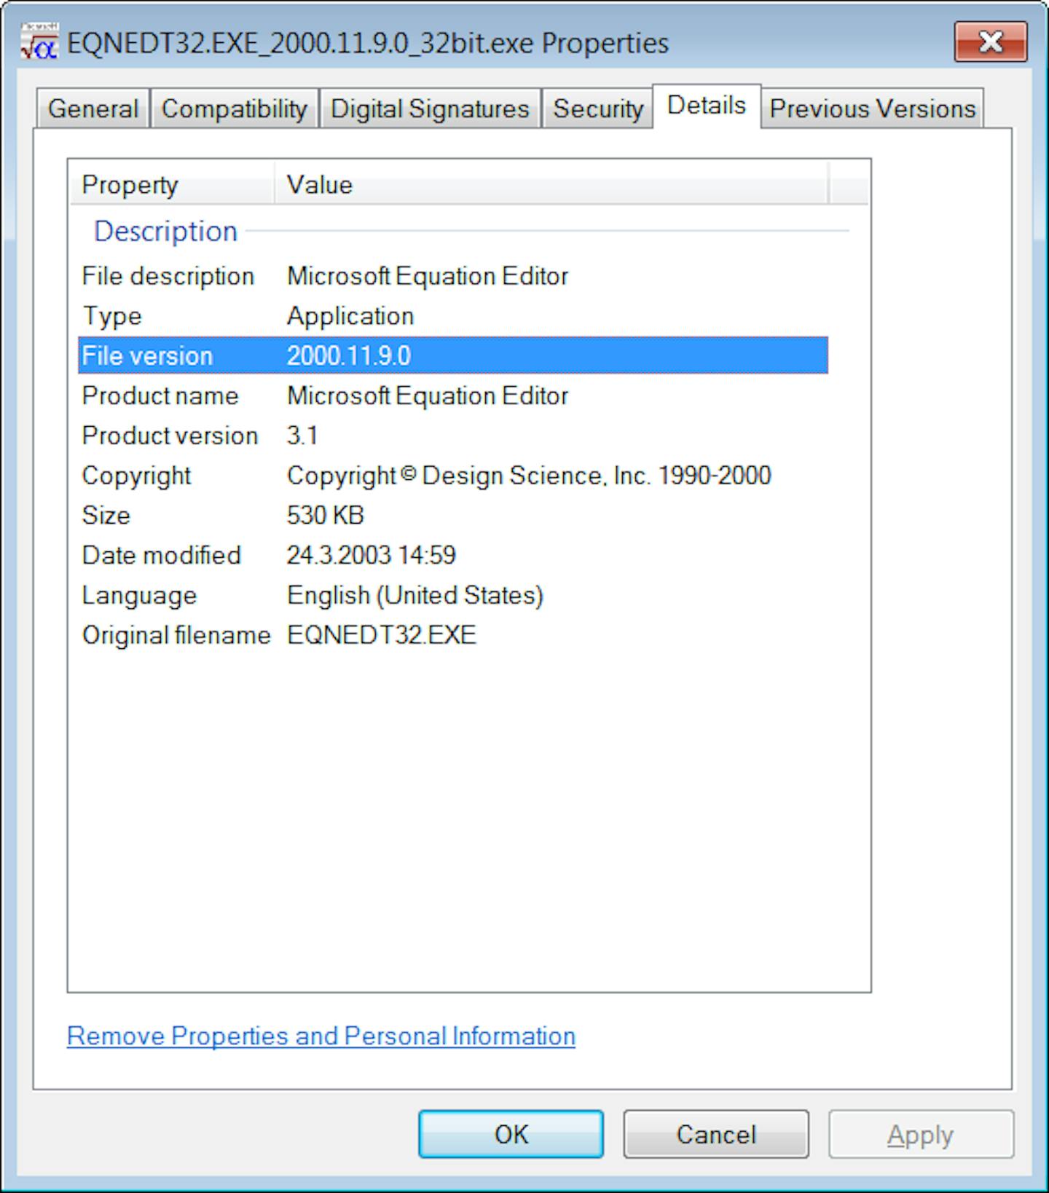Click the Description group heading

(x=166, y=231)
